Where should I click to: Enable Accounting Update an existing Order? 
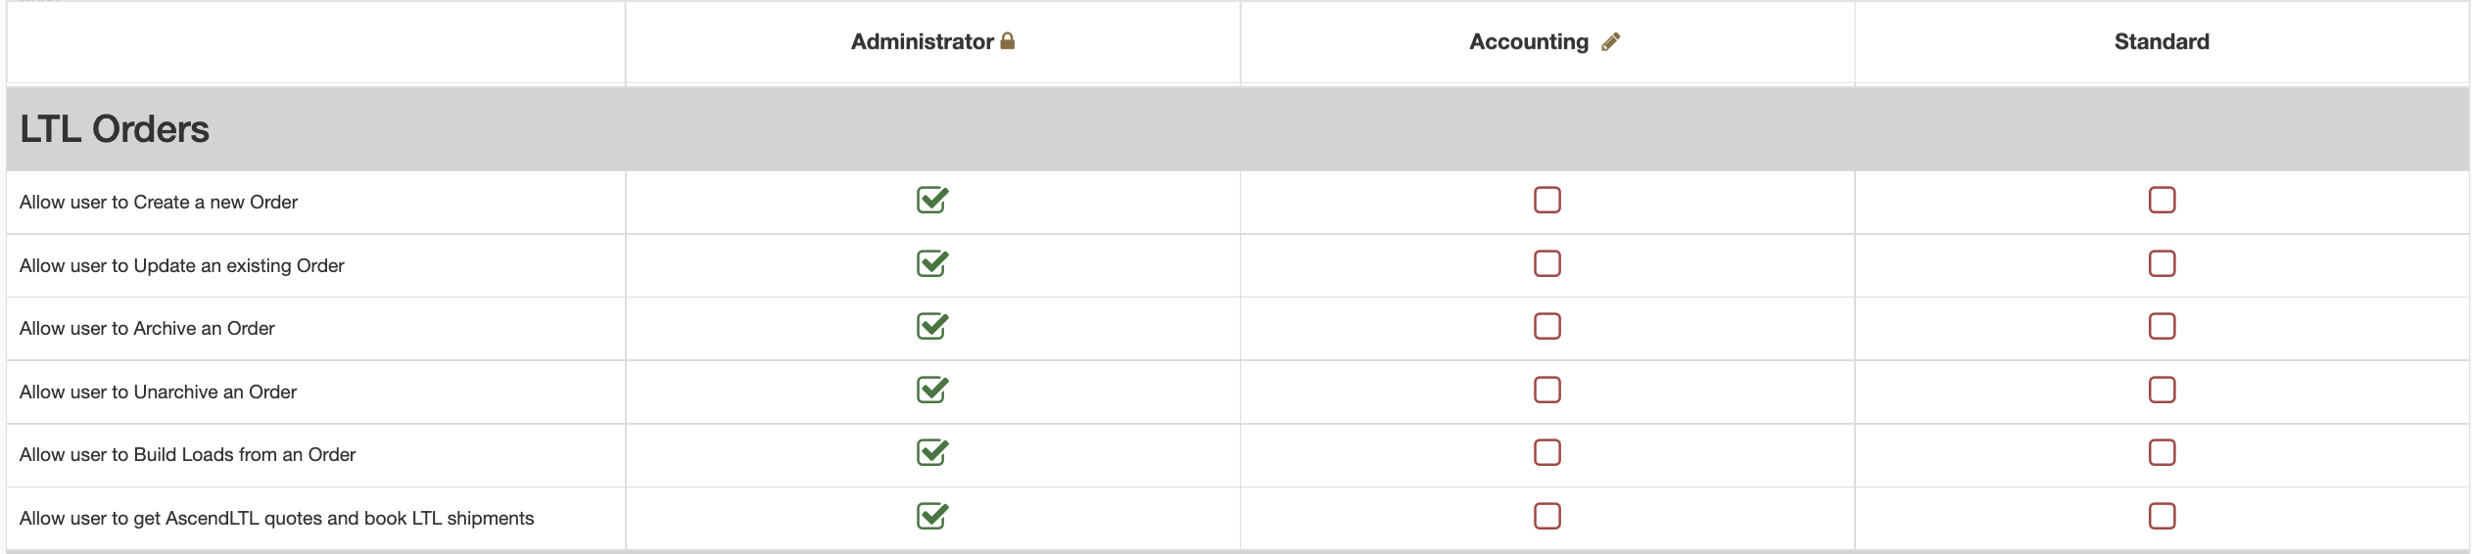point(1547,263)
